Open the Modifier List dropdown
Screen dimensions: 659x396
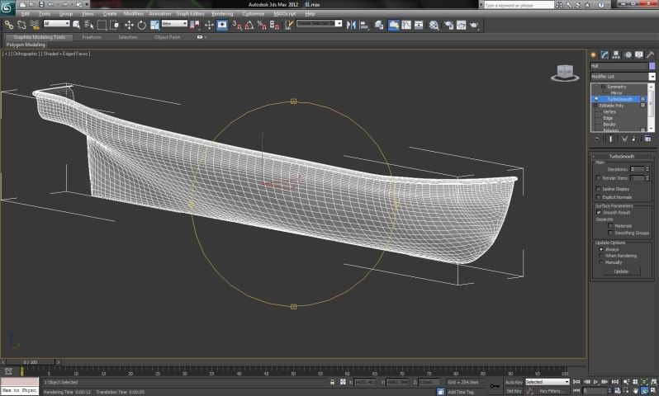pos(623,77)
